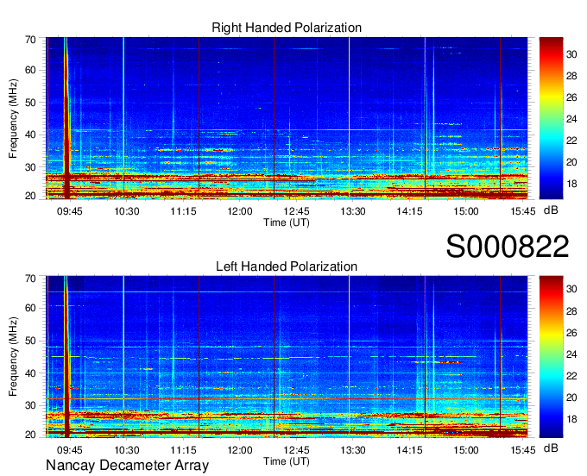Click the 22 dB label on Left Handed color bar

pyautogui.click(x=571, y=376)
